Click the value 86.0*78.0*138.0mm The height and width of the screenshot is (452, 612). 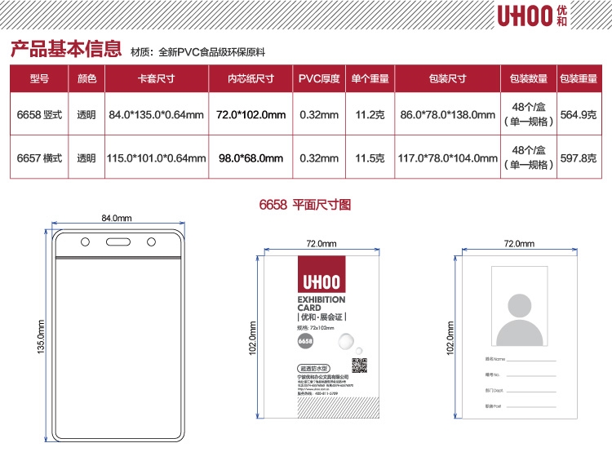point(448,115)
